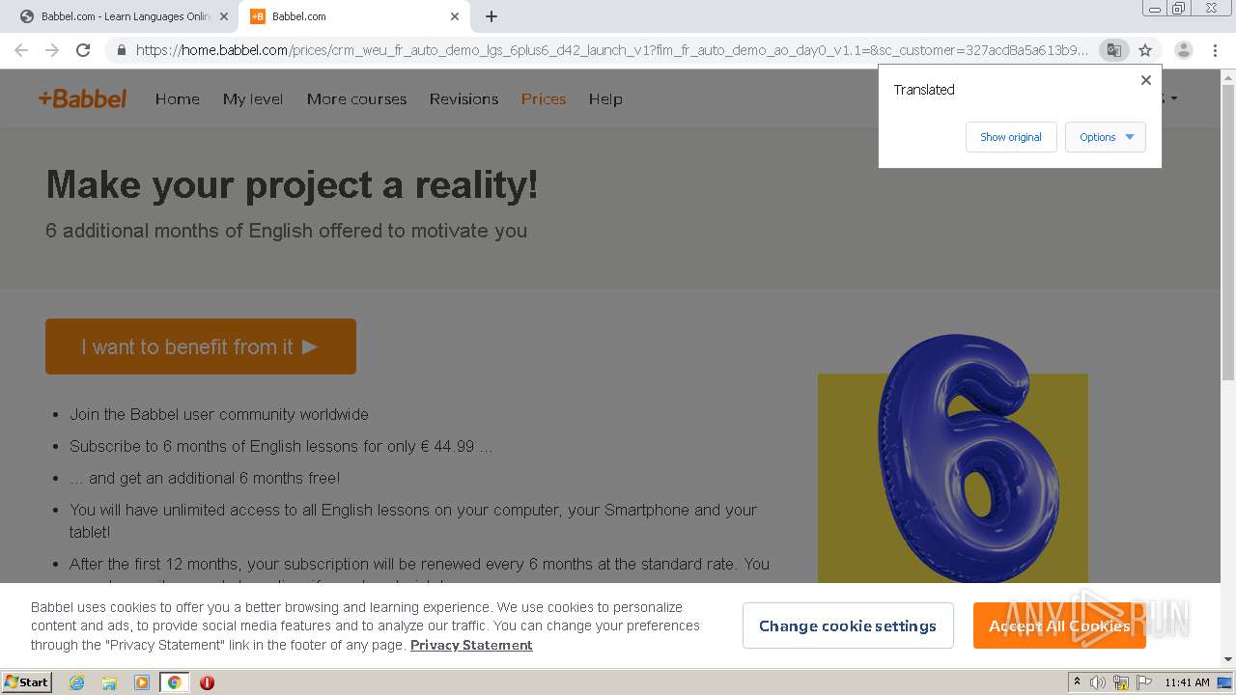Expand the translate Options dropdown

(1106, 137)
